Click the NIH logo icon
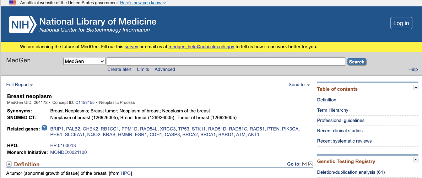 [23, 24]
